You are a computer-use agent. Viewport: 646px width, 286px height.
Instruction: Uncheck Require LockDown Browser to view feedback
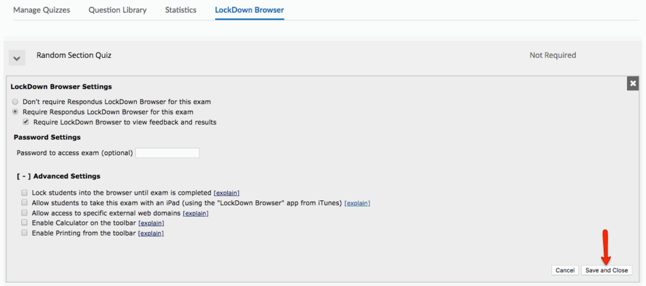coord(26,122)
